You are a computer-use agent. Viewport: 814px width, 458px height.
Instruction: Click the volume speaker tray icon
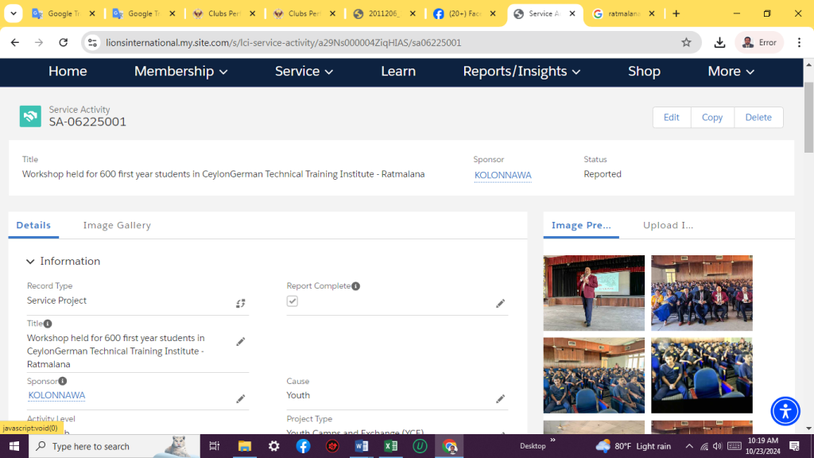click(718, 446)
